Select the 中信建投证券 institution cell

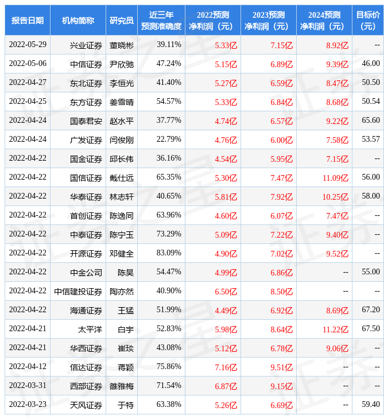point(78,292)
